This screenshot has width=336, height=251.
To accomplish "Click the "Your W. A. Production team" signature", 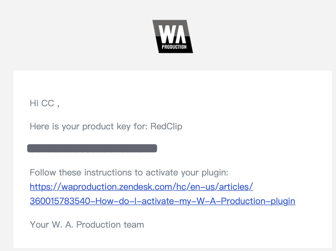I will [87, 224].
